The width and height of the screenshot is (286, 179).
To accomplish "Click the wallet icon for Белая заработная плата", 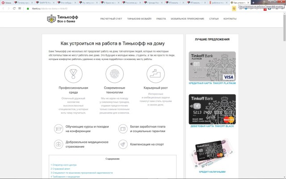I will coord(123,129).
